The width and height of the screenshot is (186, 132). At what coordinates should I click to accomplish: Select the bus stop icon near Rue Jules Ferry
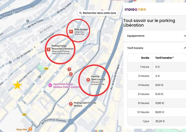pyautogui.click(x=40, y=77)
